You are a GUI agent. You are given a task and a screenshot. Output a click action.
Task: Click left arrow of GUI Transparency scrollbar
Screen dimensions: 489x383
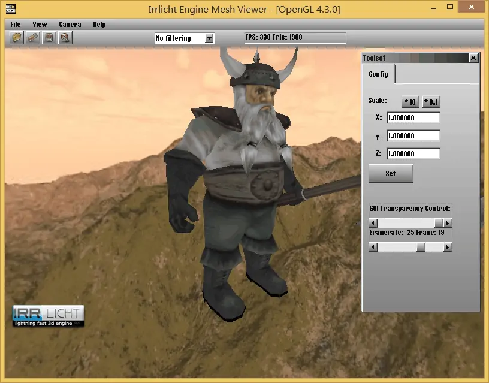(373, 223)
